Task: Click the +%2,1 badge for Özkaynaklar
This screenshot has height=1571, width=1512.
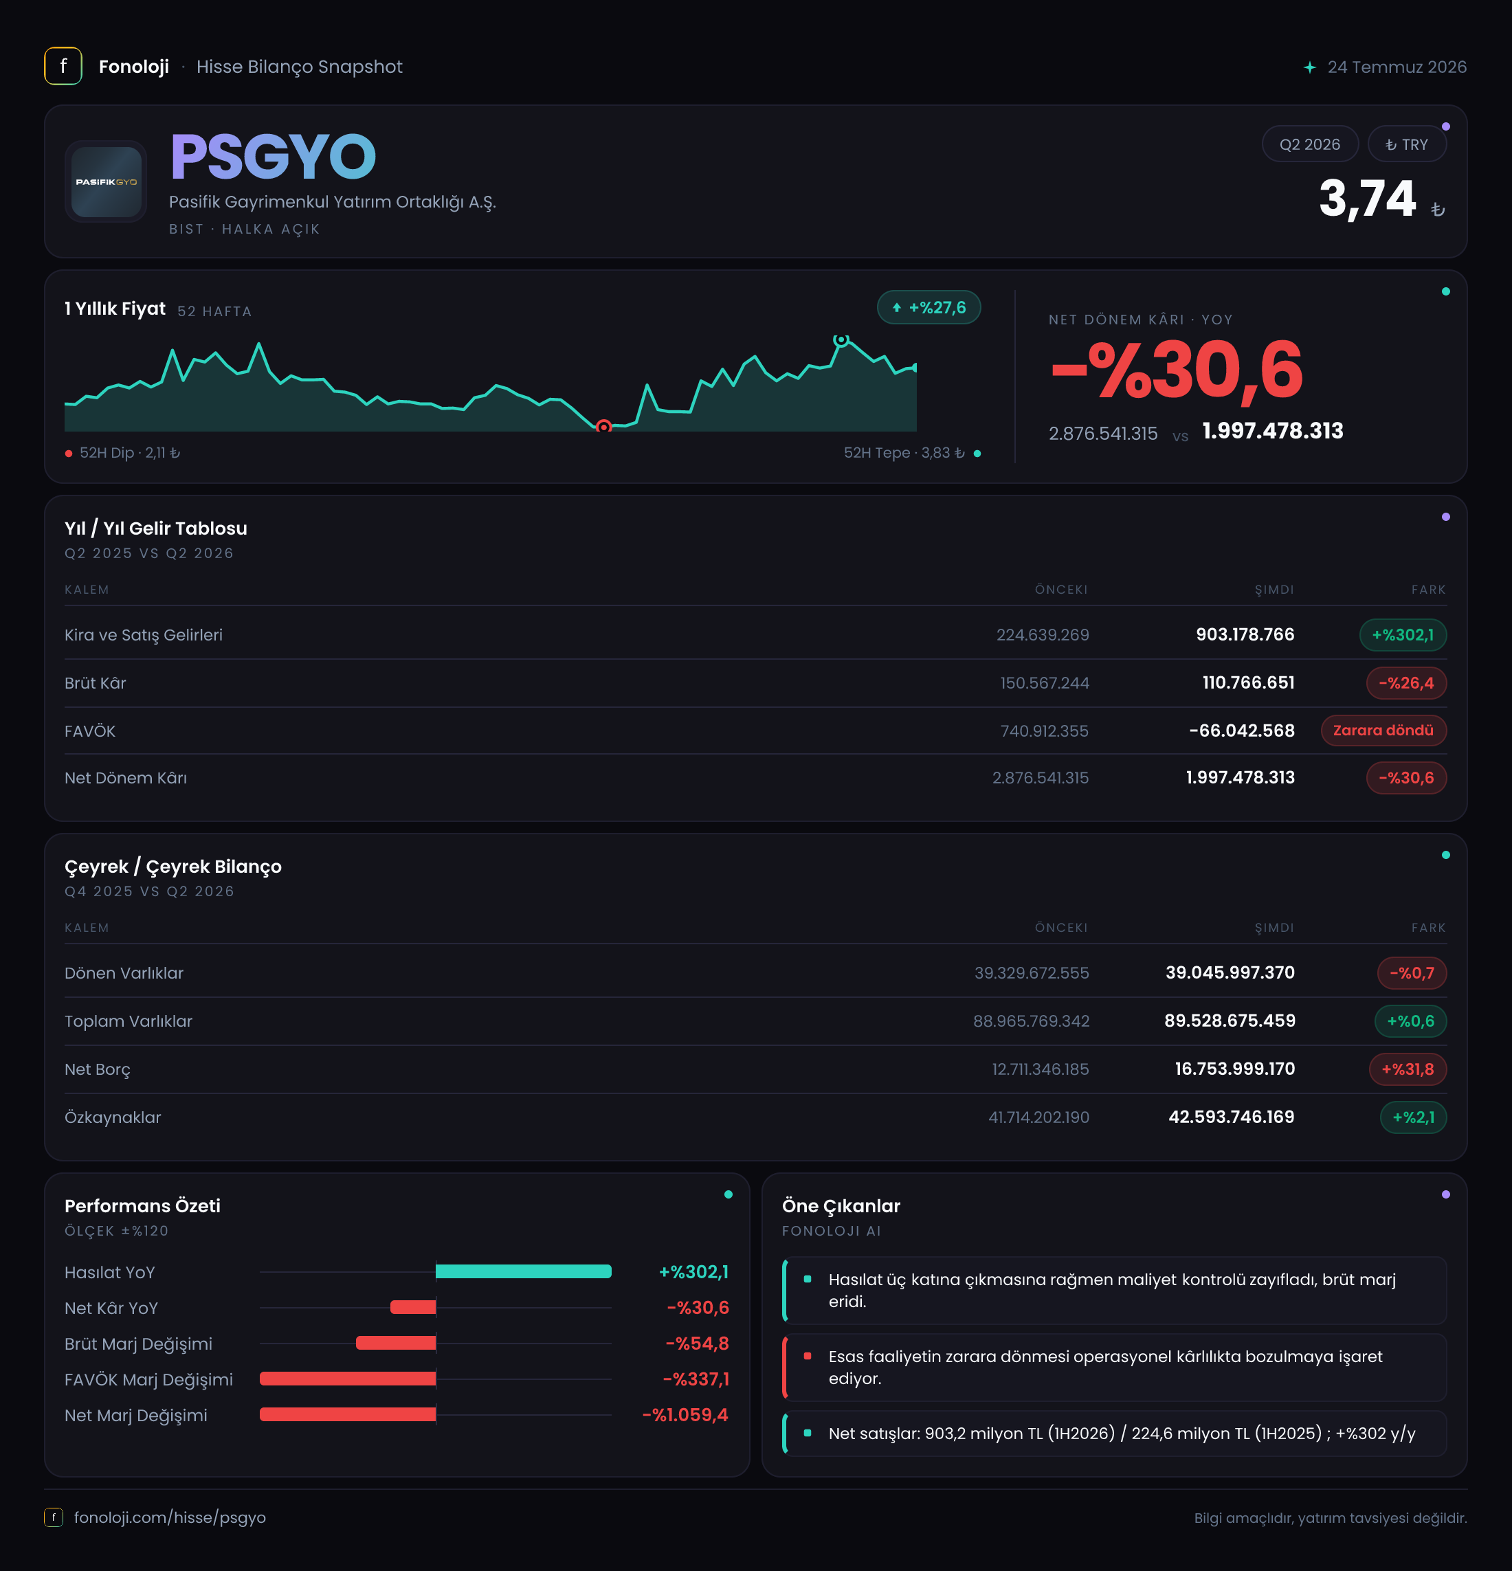Action: [1412, 1117]
